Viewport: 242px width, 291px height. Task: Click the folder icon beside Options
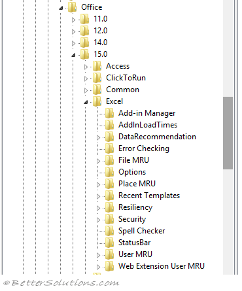(109, 172)
